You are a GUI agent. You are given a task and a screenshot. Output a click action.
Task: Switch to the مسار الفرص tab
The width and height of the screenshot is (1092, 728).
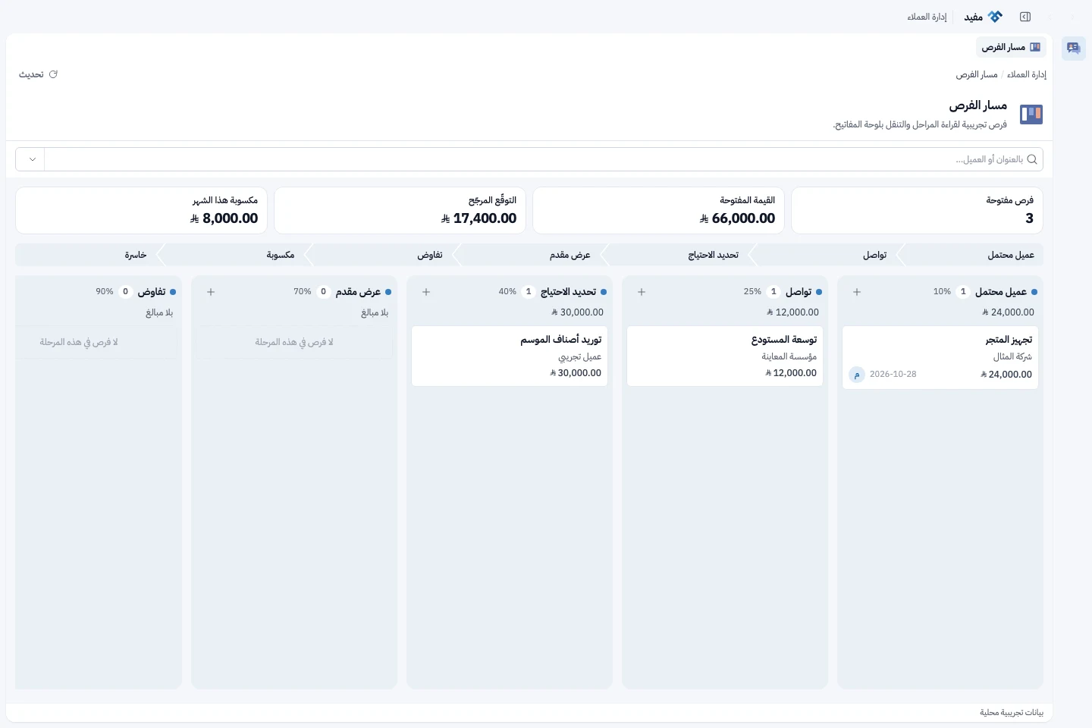click(x=1011, y=47)
